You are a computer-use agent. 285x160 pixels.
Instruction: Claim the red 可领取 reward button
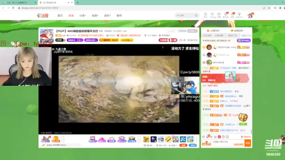click(168, 40)
